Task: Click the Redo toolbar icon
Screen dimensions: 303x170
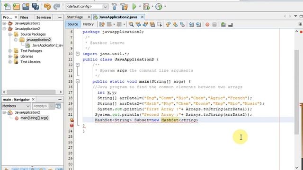Action: point(57,7)
